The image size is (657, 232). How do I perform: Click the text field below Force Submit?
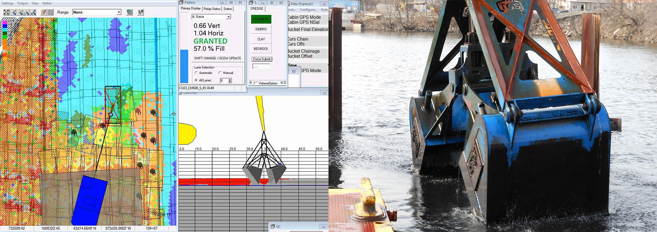coord(261,66)
